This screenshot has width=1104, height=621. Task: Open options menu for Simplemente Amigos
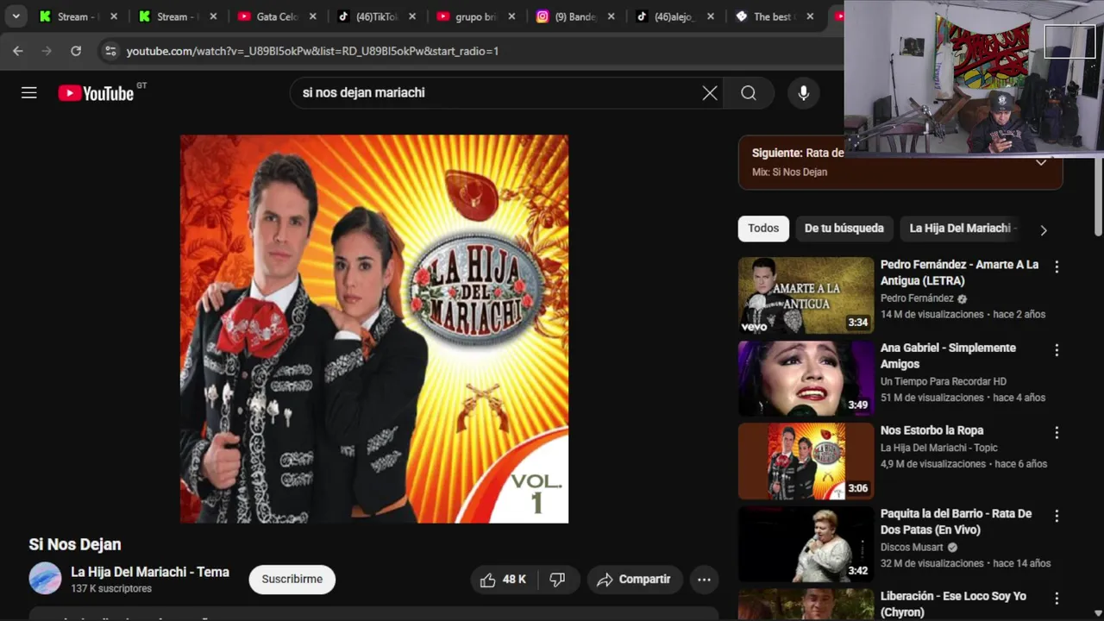click(x=1057, y=350)
